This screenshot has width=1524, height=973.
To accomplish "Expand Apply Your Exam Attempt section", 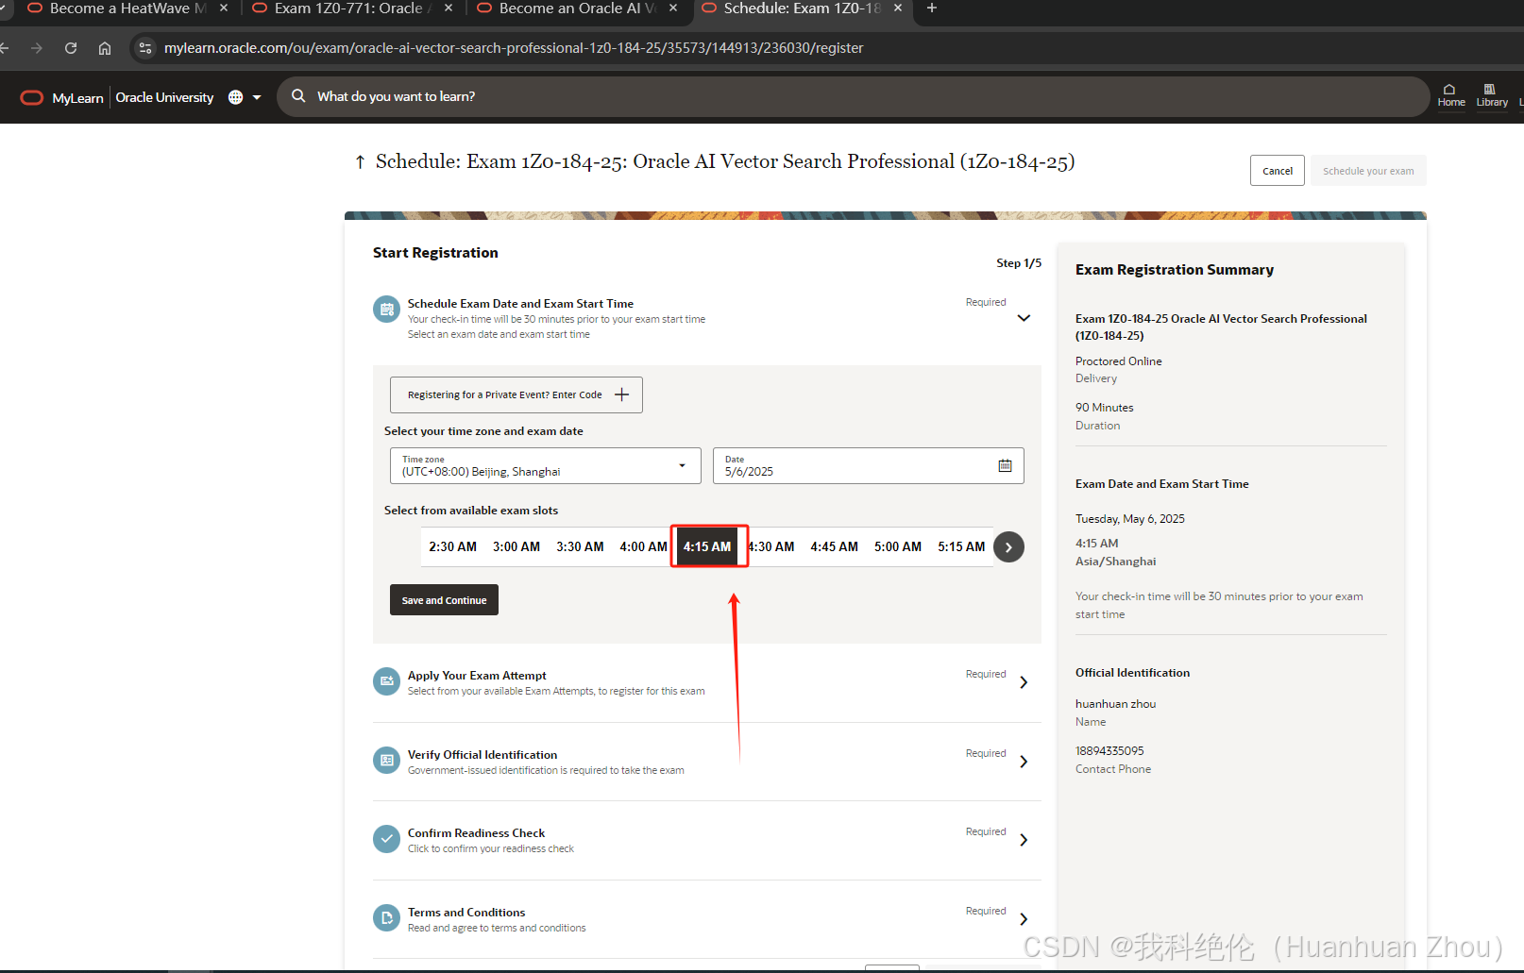I will 1024,682.
